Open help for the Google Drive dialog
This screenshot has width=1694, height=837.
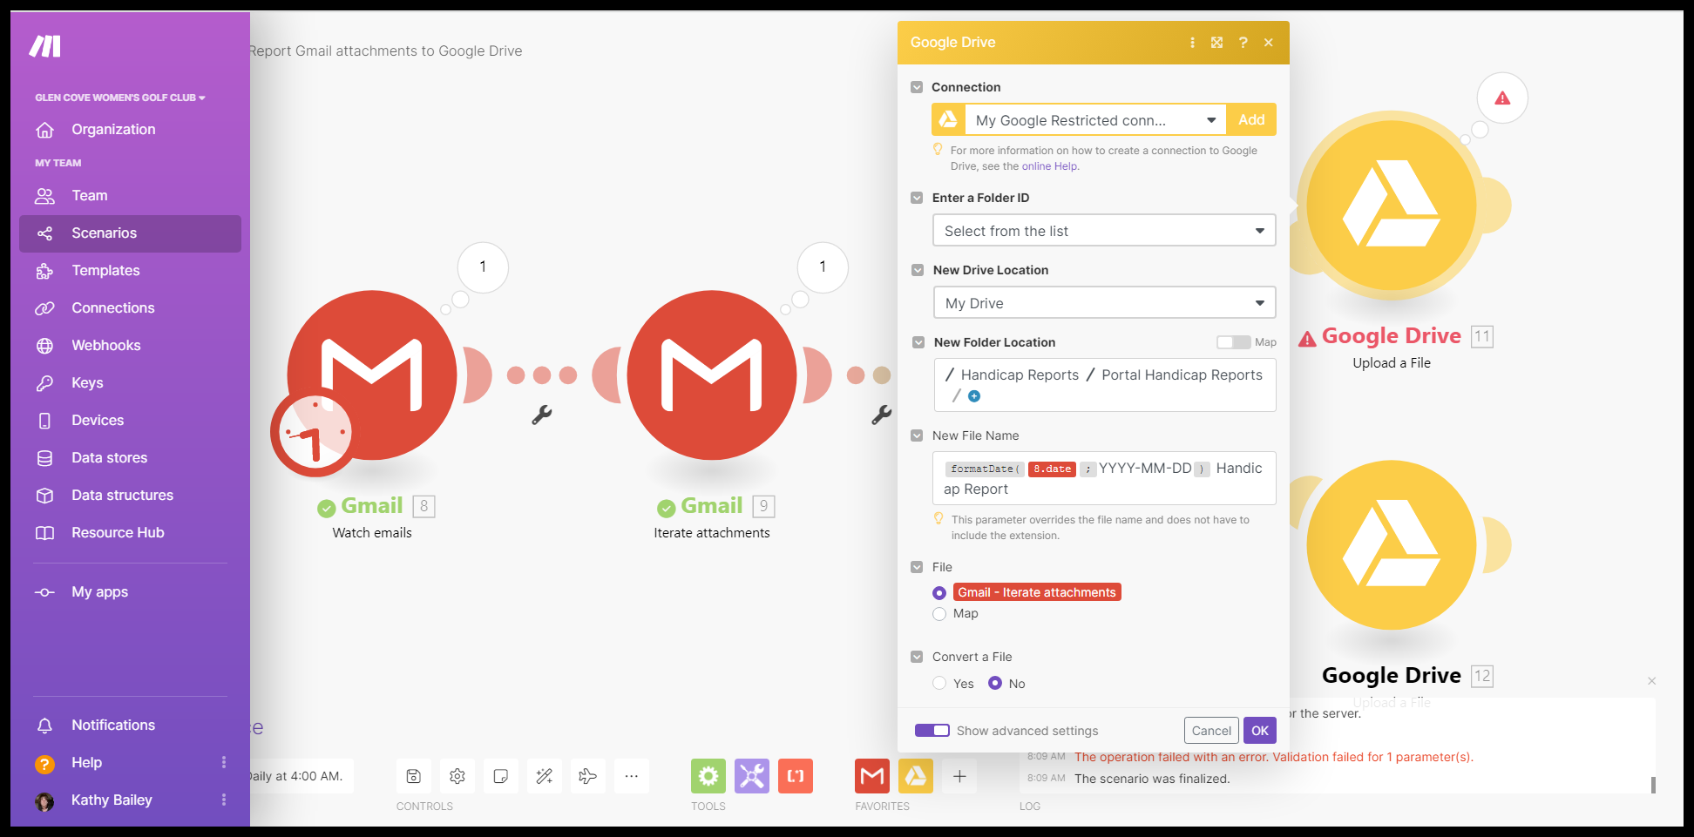pyautogui.click(x=1243, y=43)
